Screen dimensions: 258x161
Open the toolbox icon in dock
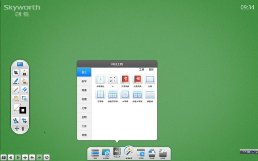point(152,153)
